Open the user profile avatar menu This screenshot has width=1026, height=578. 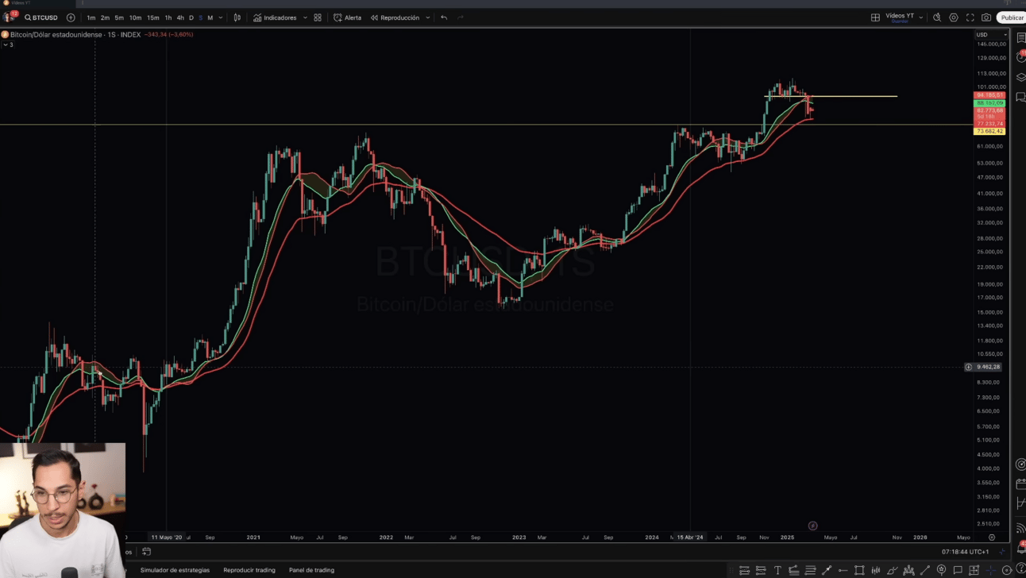pyautogui.click(x=9, y=17)
